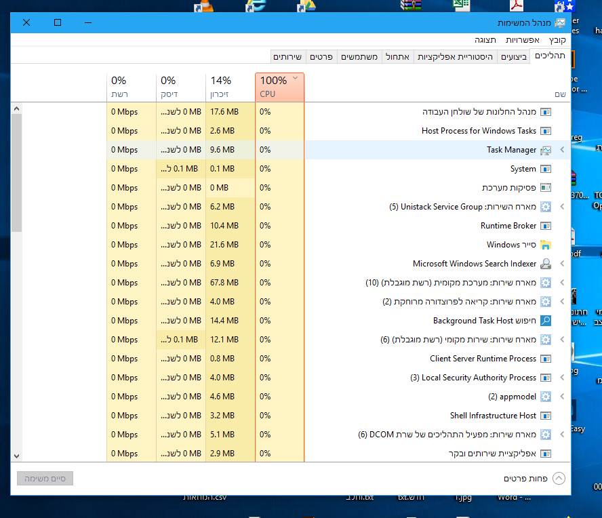Expand the service host group with (10)
The width and height of the screenshot is (602, 518).
562,283
